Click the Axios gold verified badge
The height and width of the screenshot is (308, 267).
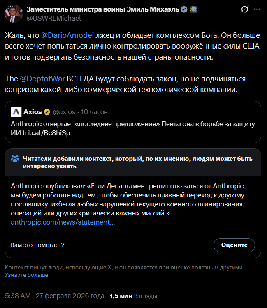click(x=47, y=112)
